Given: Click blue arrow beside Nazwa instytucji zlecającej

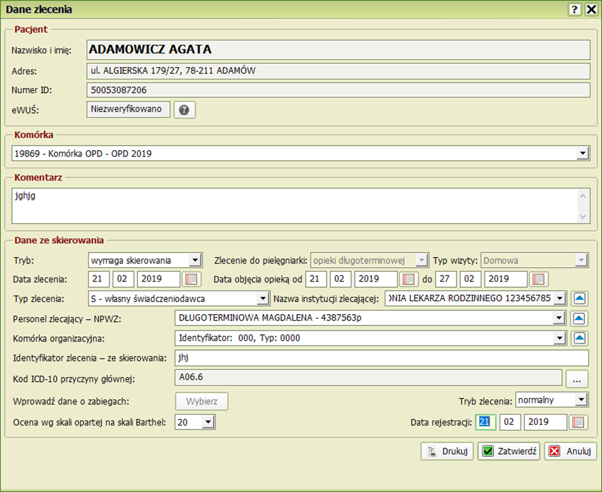Looking at the screenshot, I should (x=580, y=298).
